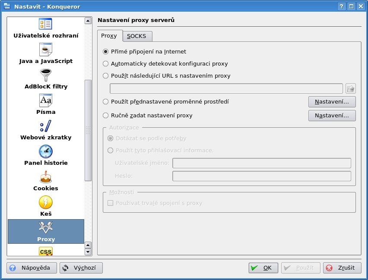Open the Cookies cake icon
Image resolution: width=368 pixels, height=280 pixels.
[x=45, y=177]
